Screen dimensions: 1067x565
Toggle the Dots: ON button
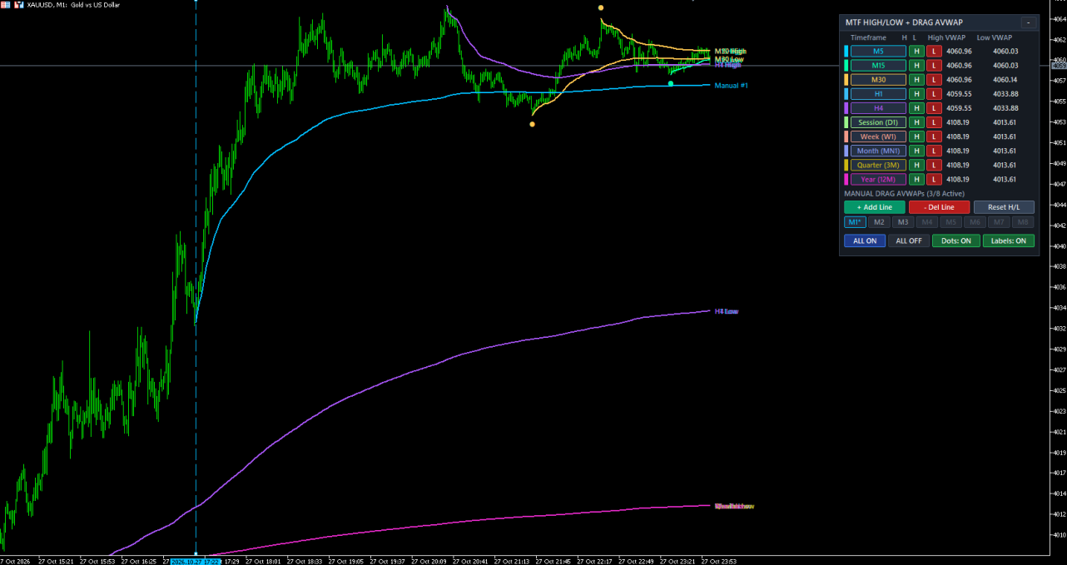pos(955,241)
